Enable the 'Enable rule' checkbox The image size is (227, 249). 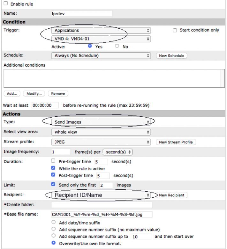coord(6,3)
